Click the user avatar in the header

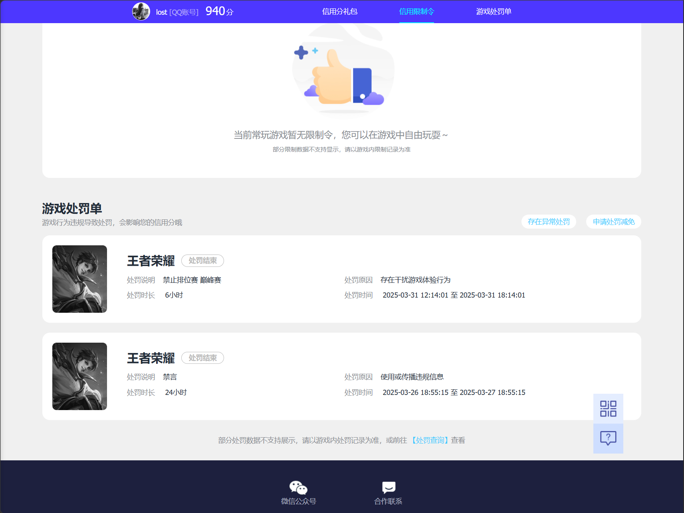[141, 11]
